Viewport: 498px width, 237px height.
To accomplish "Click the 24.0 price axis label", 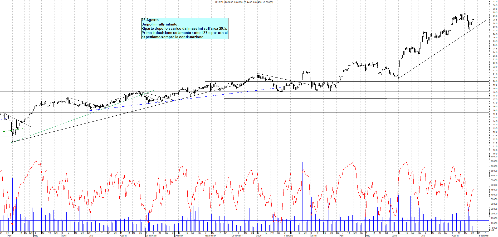I will pyautogui.click(x=495, y=52).
